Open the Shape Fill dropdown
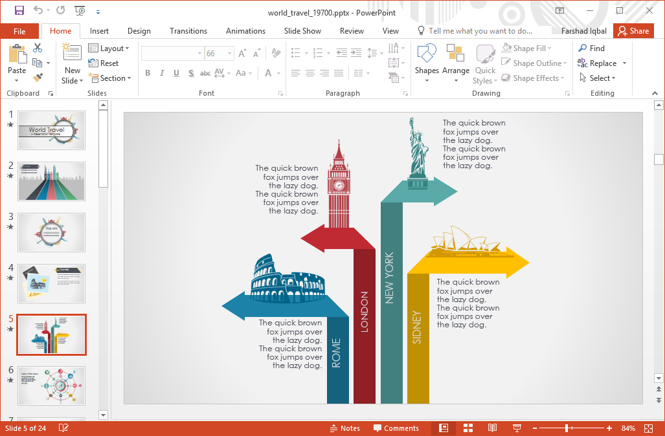The width and height of the screenshot is (665, 436). [528, 47]
